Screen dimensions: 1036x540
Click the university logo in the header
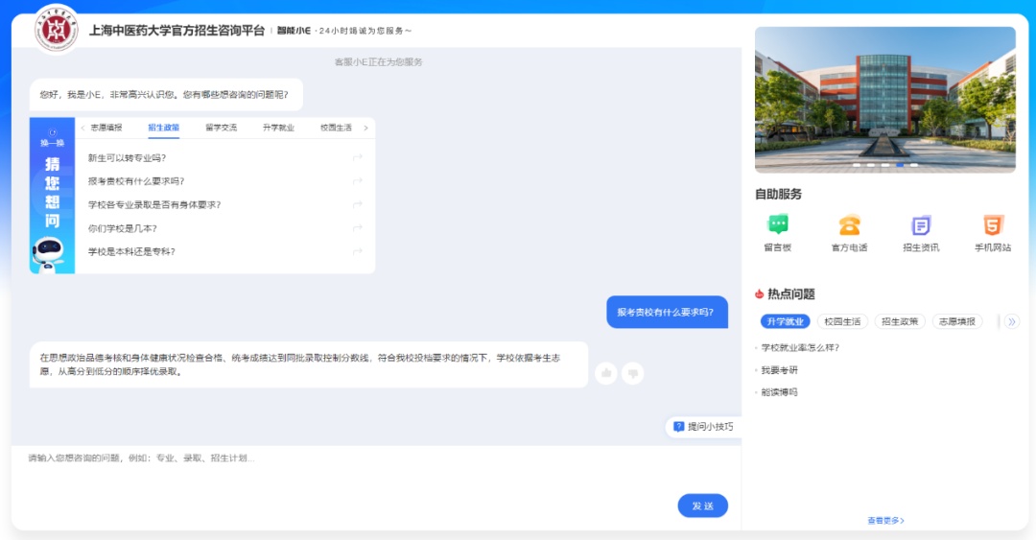tap(56, 30)
